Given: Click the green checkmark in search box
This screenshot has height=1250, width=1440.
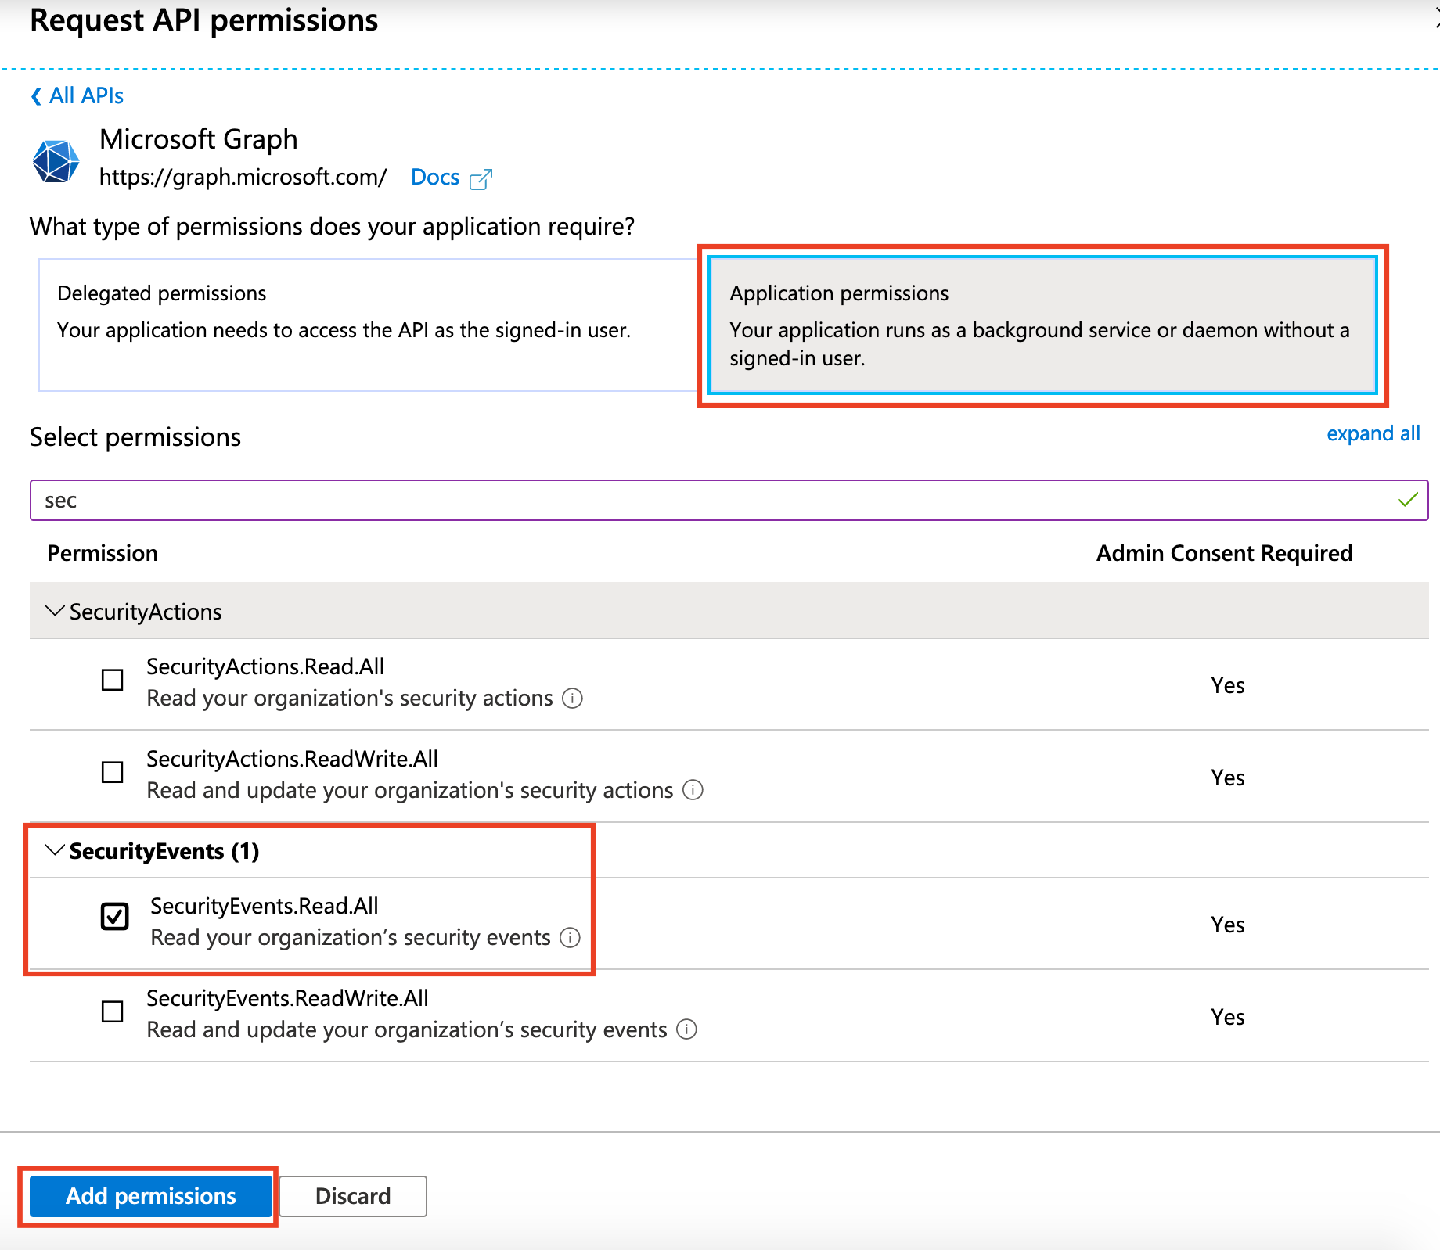Looking at the screenshot, I should click(1407, 500).
